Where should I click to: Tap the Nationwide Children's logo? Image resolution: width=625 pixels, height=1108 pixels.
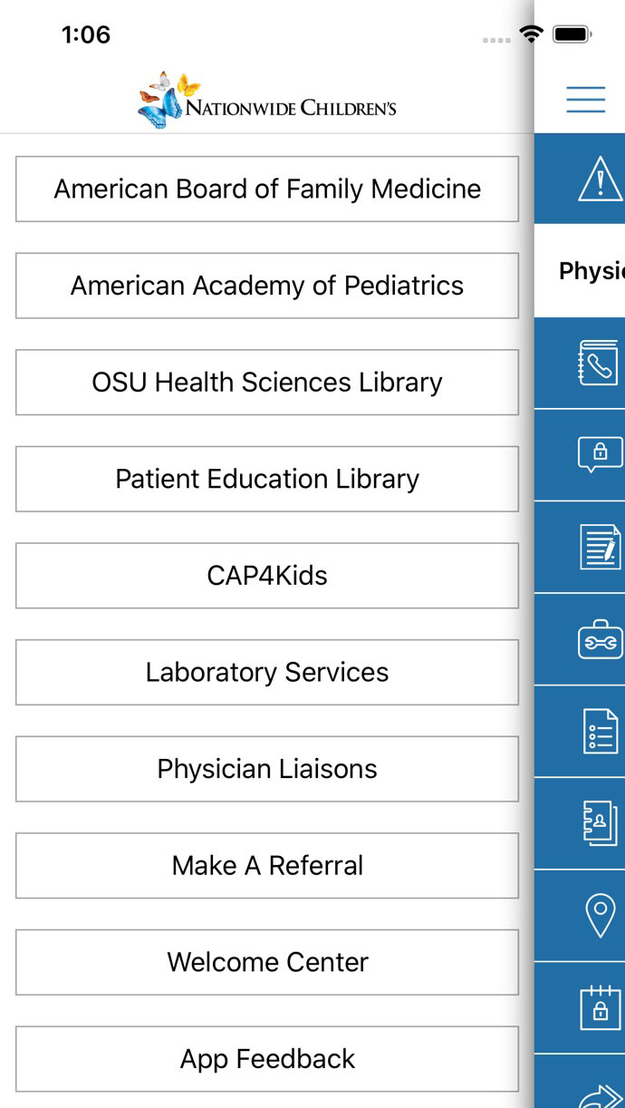point(267,101)
